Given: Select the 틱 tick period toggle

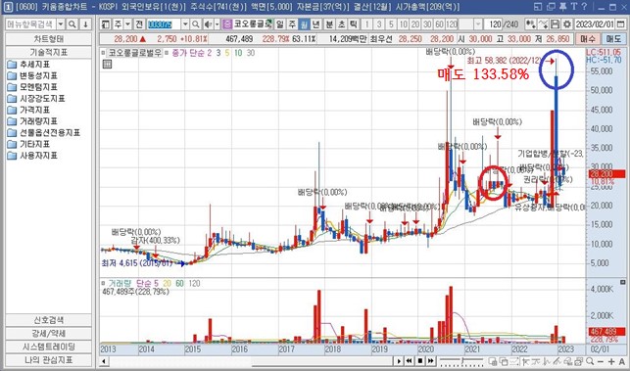Looking at the screenshot, I should (354, 24).
